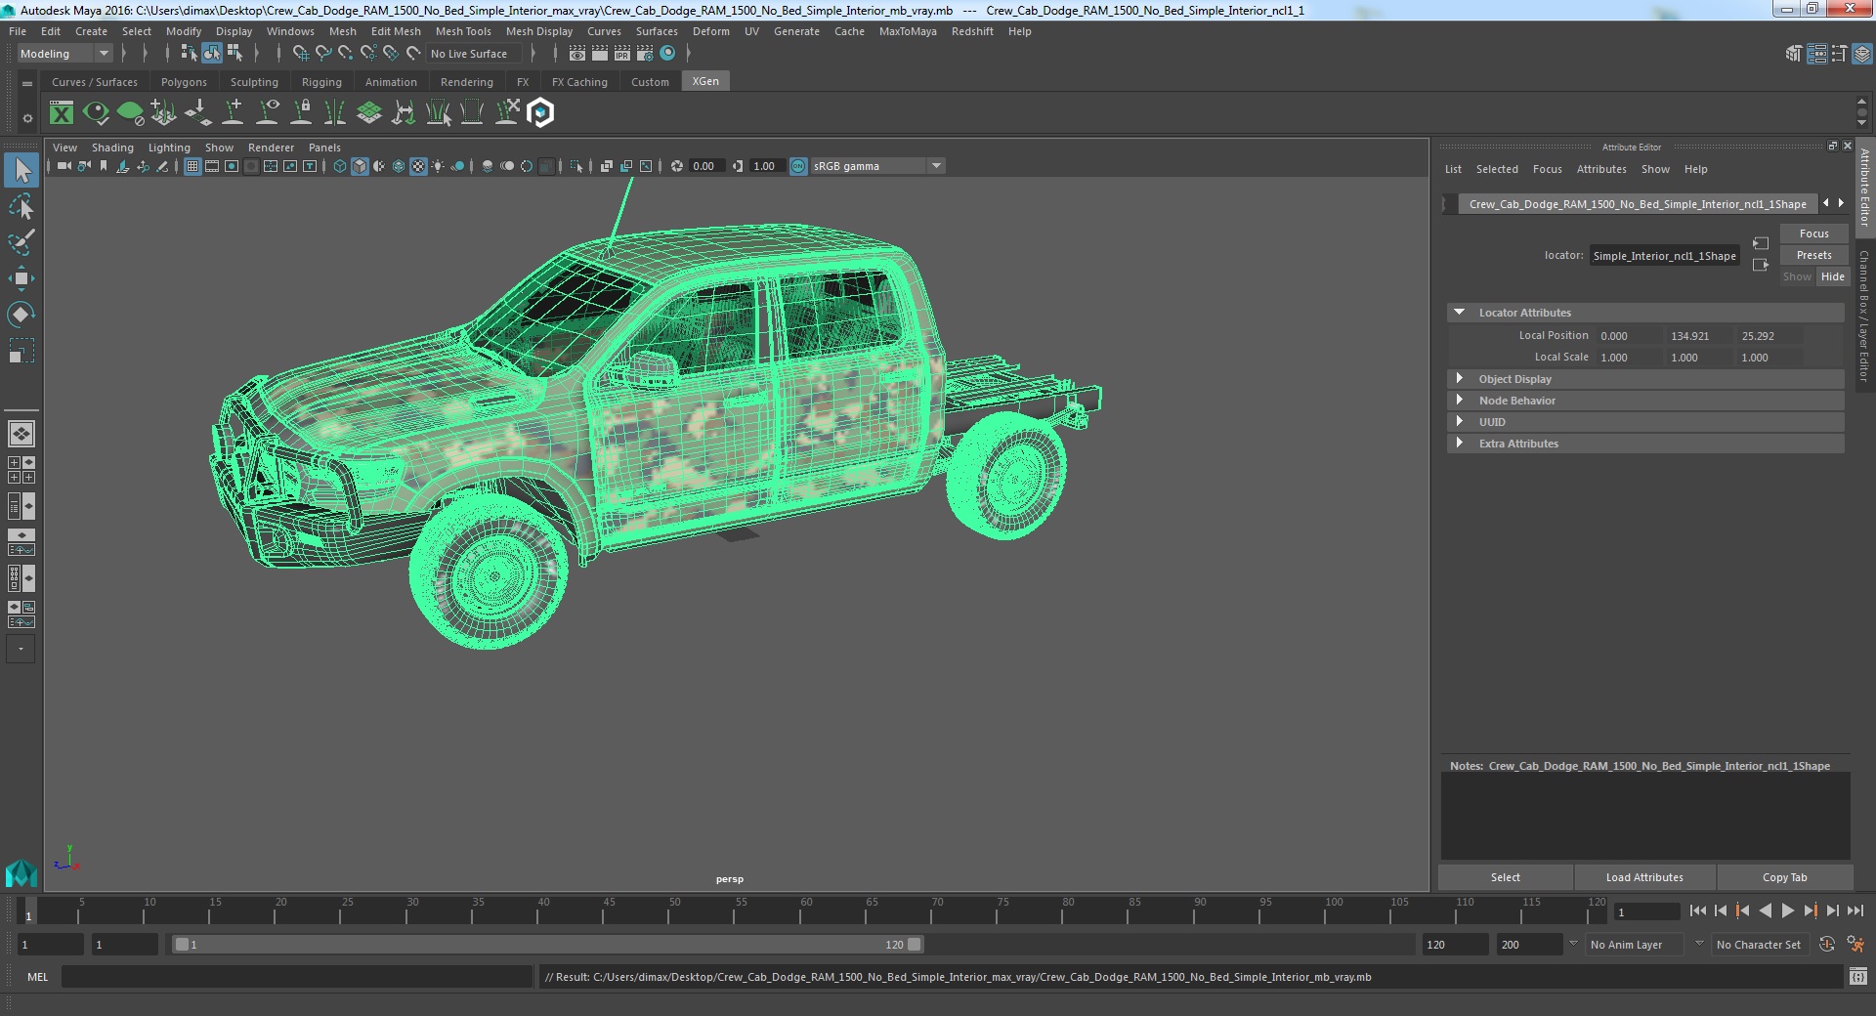Play animation forwards
The width and height of the screenshot is (1876, 1016).
tap(1787, 910)
